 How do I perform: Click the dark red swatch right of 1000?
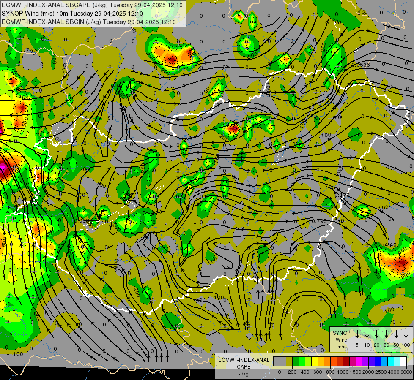coord(347,361)
